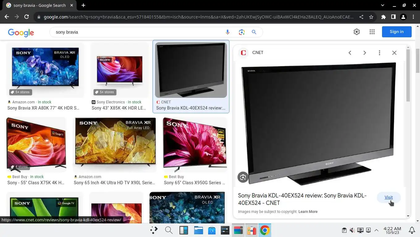Image resolution: width=420 pixels, height=237 pixels.
Task: Bookmark this page with star icon
Action: [371, 17]
